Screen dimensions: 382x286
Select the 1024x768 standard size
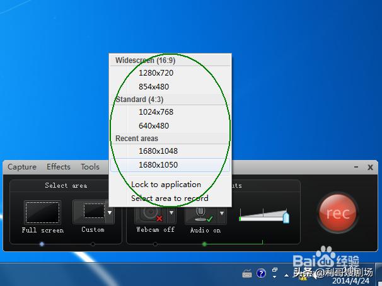[x=156, y=112]
